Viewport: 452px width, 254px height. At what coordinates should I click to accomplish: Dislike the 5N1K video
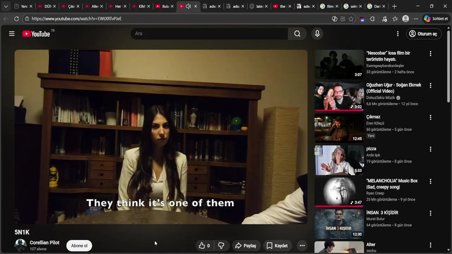(x=221, y=246)
